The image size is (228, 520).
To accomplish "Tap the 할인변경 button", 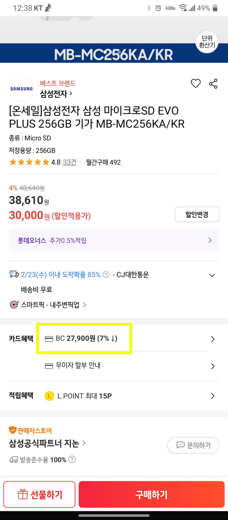I will [x=197, y=214].
